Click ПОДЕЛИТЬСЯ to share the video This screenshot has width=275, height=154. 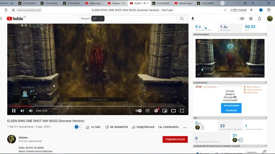(x=143, y=127)
